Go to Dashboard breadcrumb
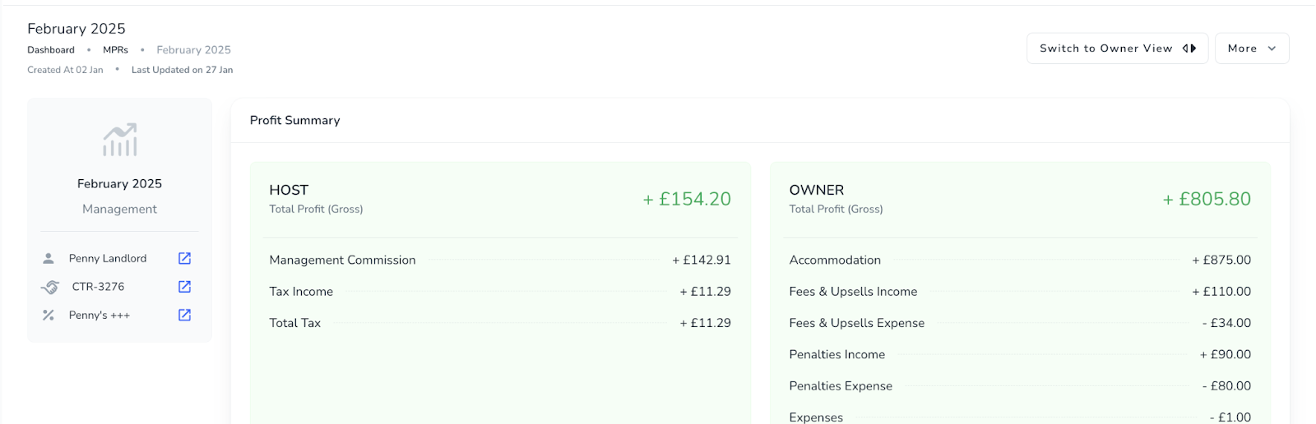1316x424 pixels. (51, 50)
